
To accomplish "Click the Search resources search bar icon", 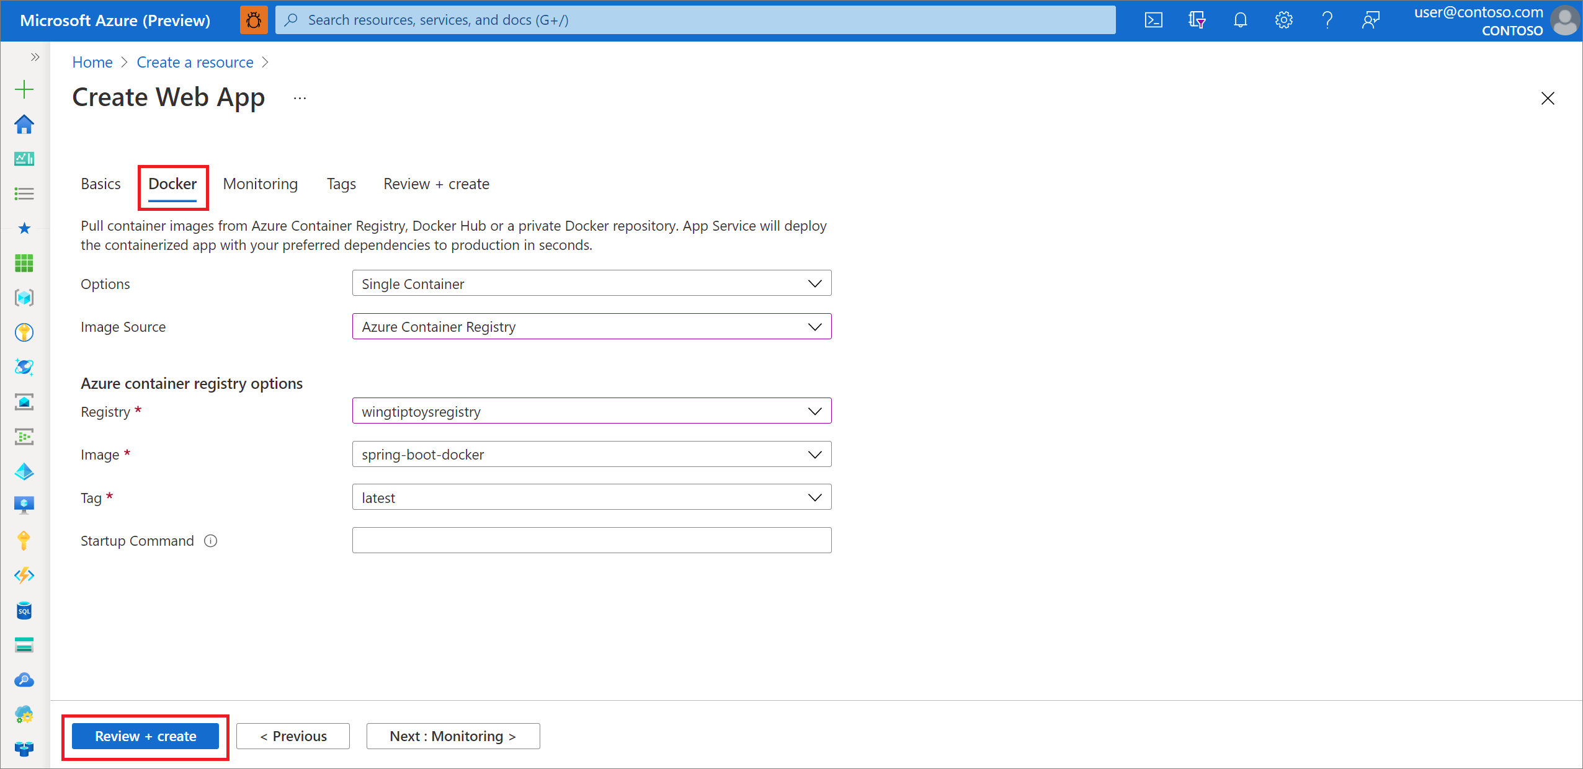I will tap(292, 18).
